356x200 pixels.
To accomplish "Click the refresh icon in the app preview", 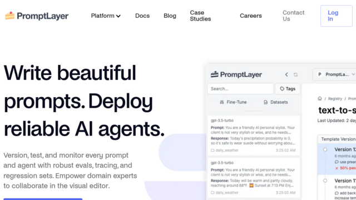I will (x=295, y=74).
